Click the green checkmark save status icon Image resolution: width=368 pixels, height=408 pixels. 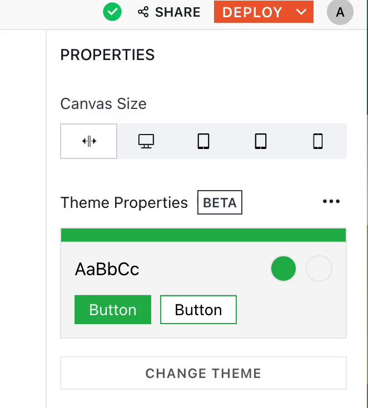point(113,12)
